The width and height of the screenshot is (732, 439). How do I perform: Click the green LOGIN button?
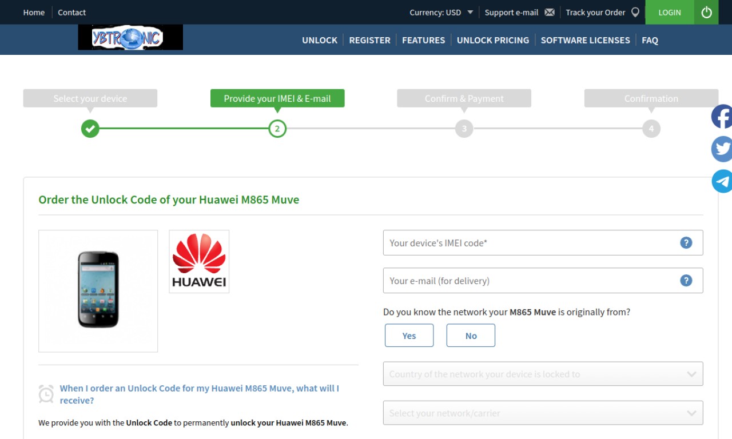pos(670,12)
